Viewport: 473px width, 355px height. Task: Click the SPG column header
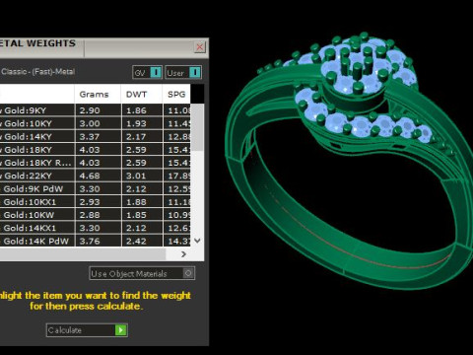tap(176, 95)
